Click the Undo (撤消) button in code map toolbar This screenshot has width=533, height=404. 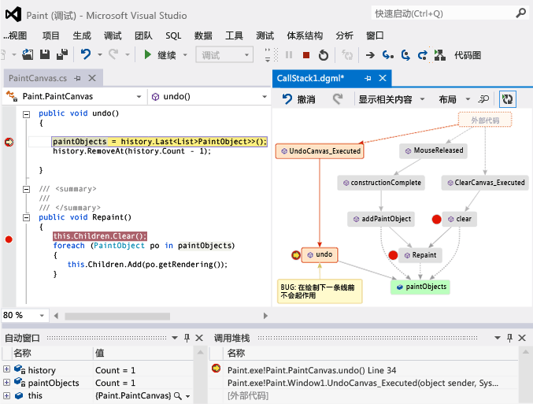click(298, 99)
